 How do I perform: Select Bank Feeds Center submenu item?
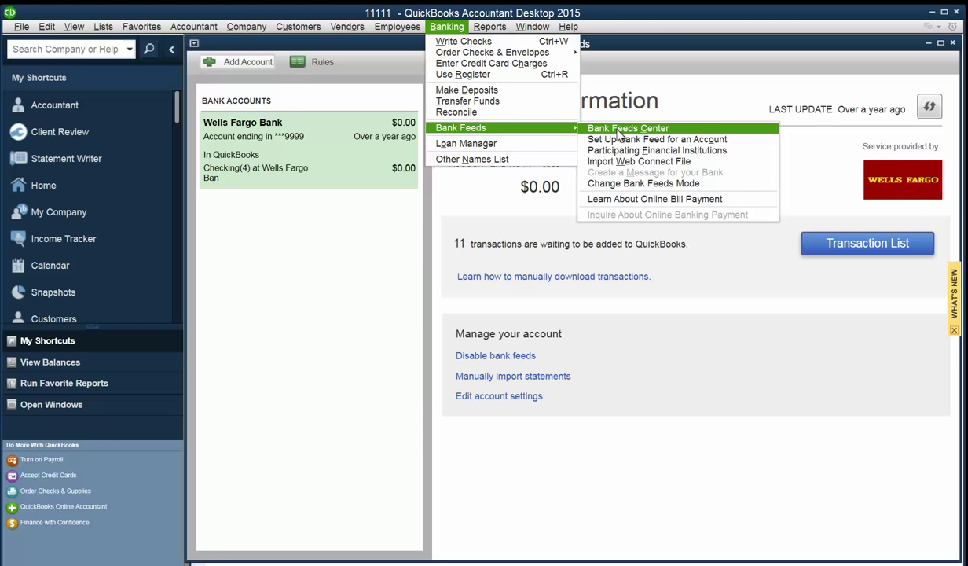pos(679,128)
